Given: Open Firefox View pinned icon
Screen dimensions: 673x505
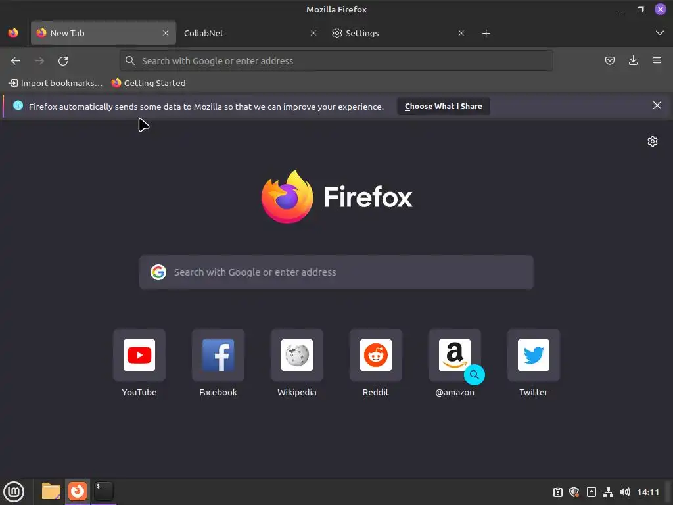Looking at the screenshot, I should tap(13, 33).
